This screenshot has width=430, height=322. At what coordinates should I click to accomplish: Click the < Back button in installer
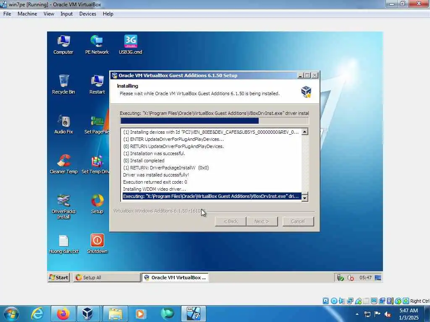(231, 221)
